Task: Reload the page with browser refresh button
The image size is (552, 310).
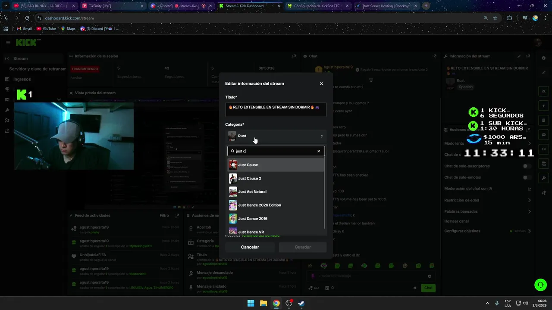Action: [27, 18]
